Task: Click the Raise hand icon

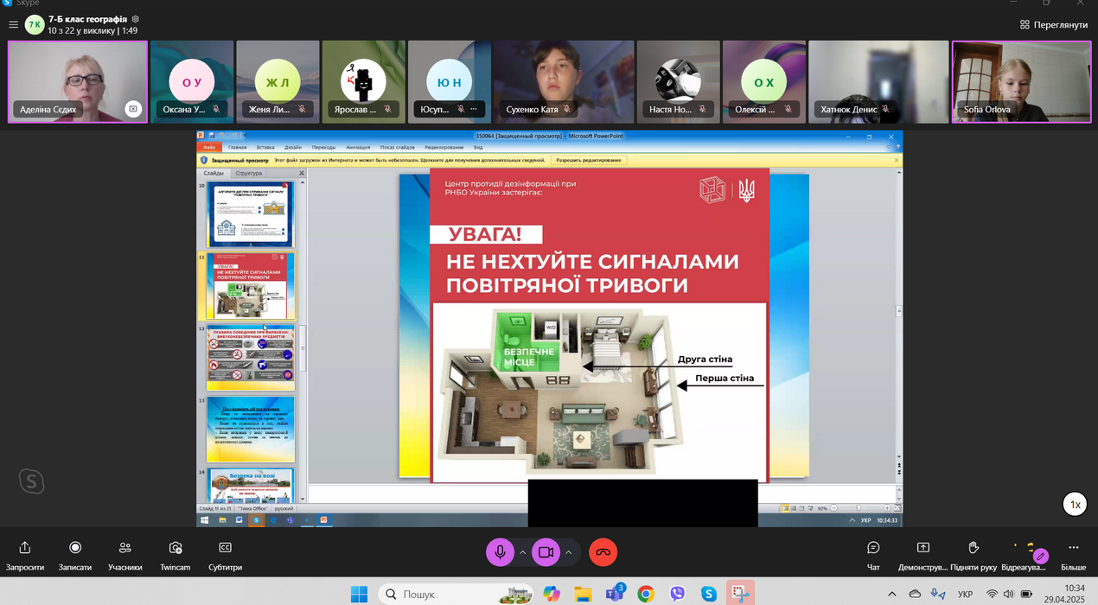Action: 973,548
